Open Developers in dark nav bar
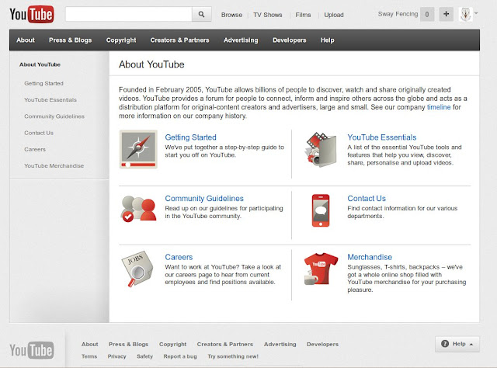The height and width of the screenshot is (368, 497). tap(290, 40)
